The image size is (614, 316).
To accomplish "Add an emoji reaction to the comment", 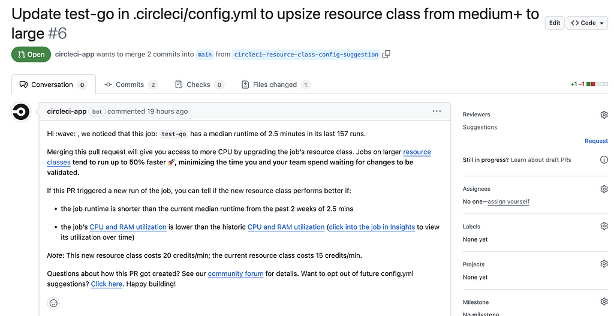I will pos(53,303).
